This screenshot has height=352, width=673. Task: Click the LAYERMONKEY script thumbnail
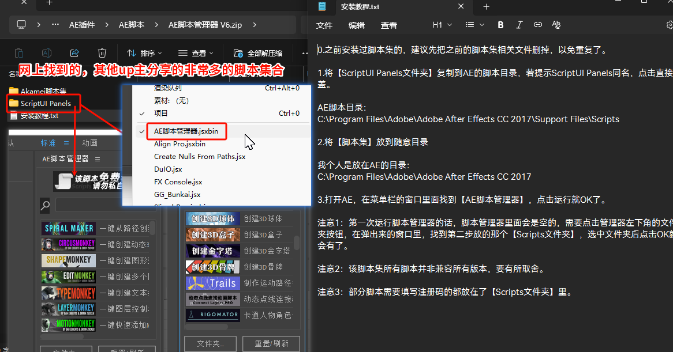[x=69, y=309]
